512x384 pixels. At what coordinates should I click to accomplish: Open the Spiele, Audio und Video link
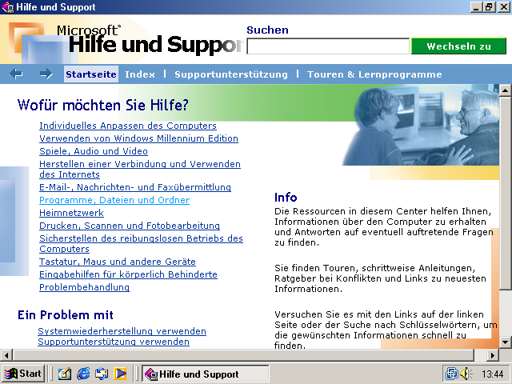point(94,151)
